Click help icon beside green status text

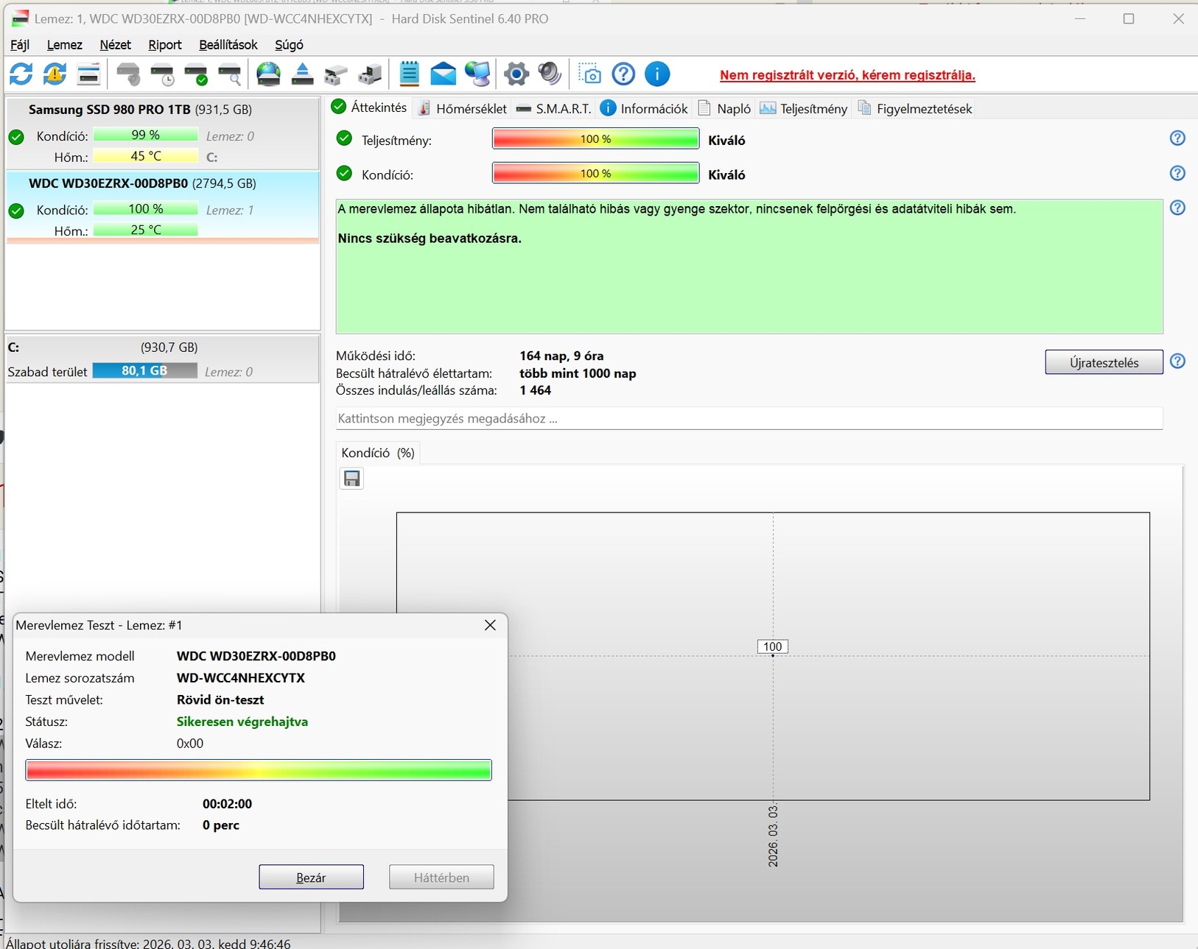pos(1178,208)
